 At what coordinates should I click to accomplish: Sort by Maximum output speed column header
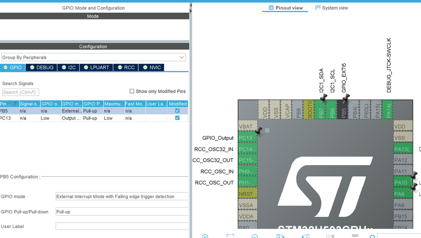pos(114,104)
